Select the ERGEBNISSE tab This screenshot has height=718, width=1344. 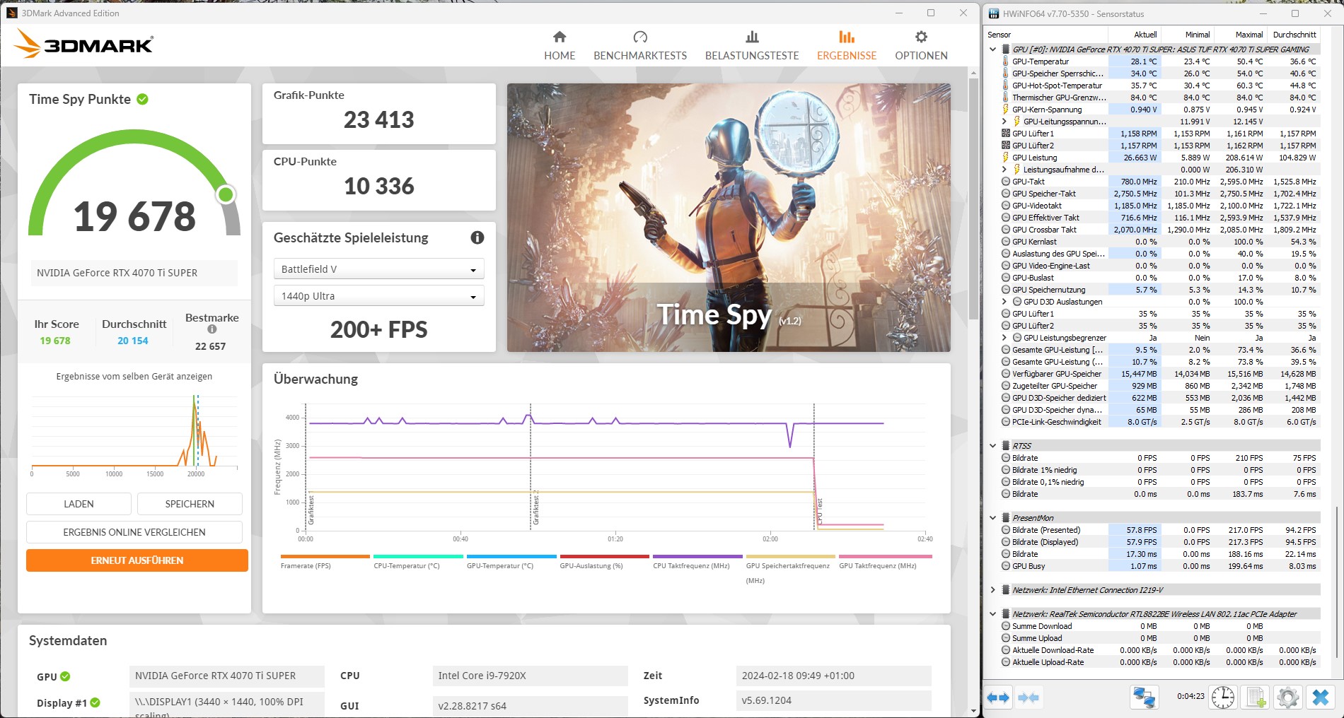pyautogui.click(x=847, y=46)
